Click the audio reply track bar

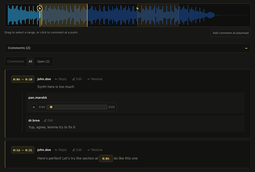[x=77, y=107]
